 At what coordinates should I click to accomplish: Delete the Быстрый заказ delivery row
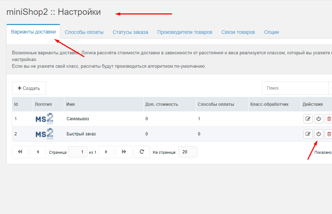329,134
